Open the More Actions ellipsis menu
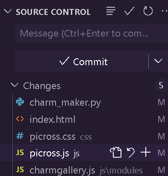Screen dimensions: 168x176 pos(165,11)
